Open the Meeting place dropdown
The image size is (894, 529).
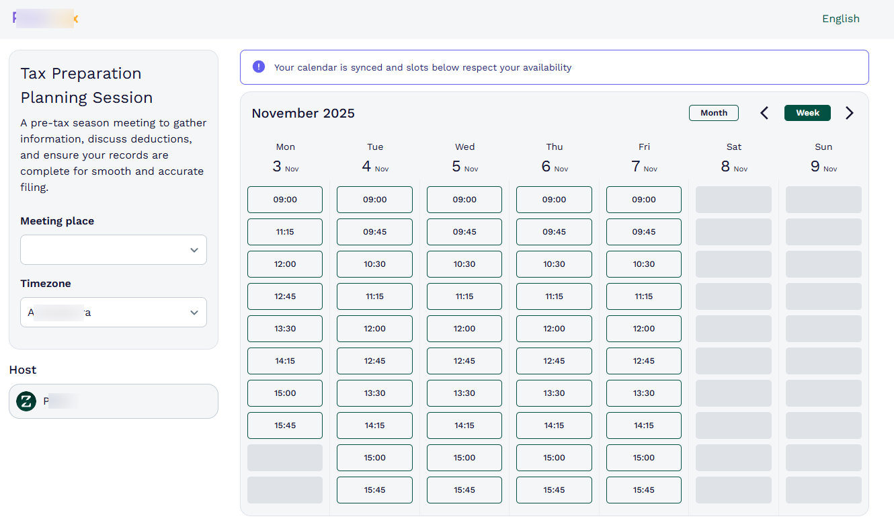(x=113, y=249)
